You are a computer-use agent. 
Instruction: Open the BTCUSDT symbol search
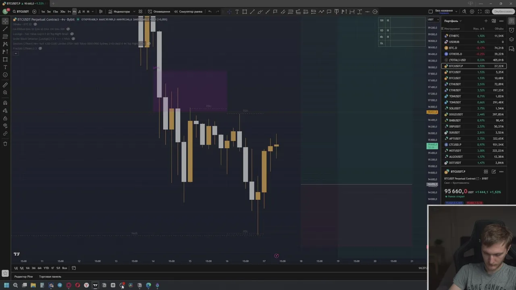(21, 11)
